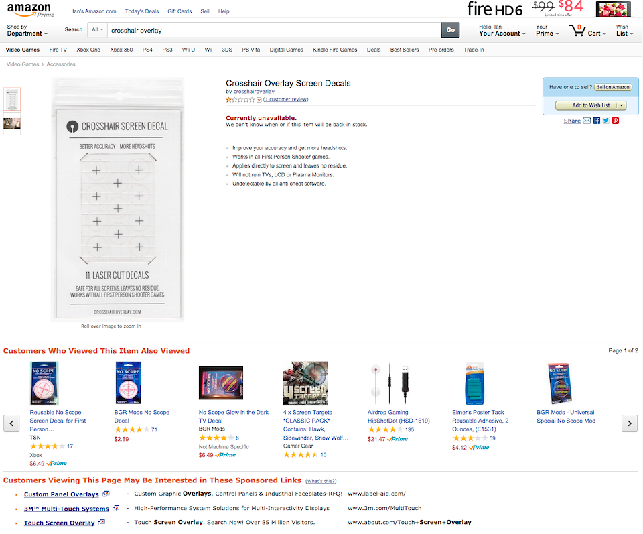Pin the product with Pinterest icon
The height and width of the screenshot is (534, 643).
(x=616, y=121)
